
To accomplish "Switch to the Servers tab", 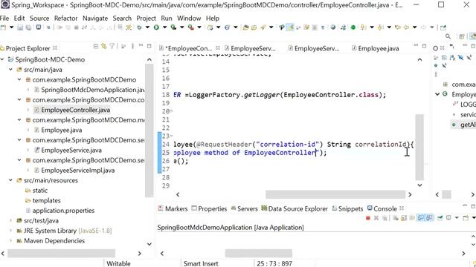I will coord(245,208).
